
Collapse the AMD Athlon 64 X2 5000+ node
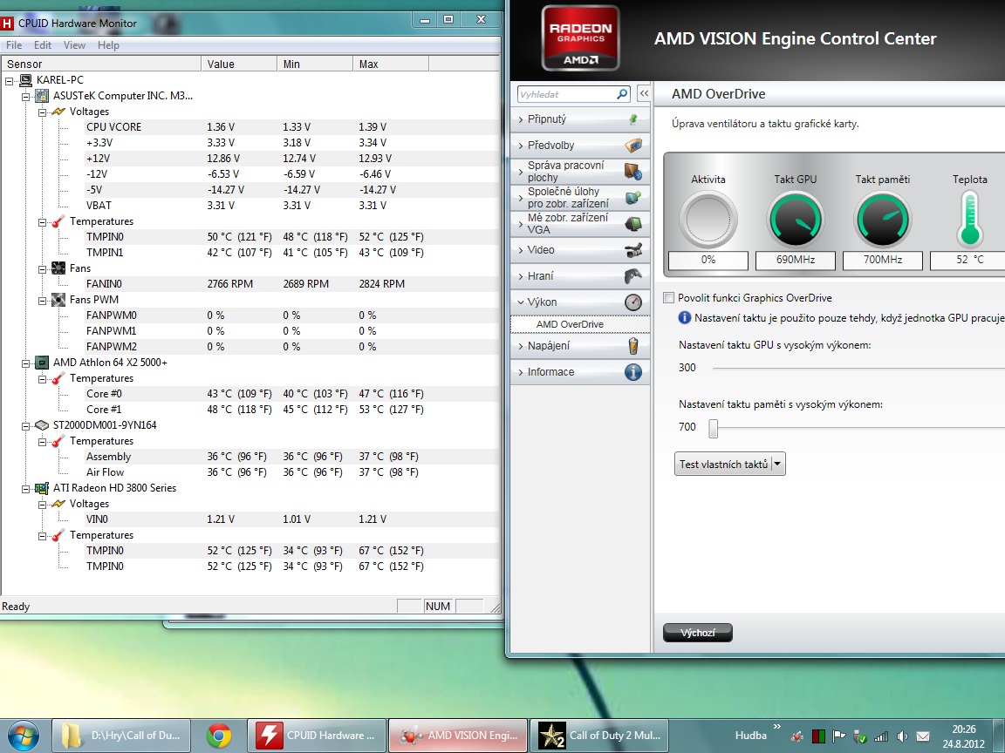tap(26, 363)
